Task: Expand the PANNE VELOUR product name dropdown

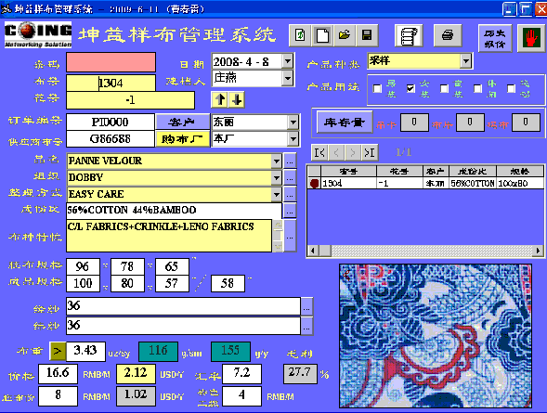Action: tap(277, 161)
